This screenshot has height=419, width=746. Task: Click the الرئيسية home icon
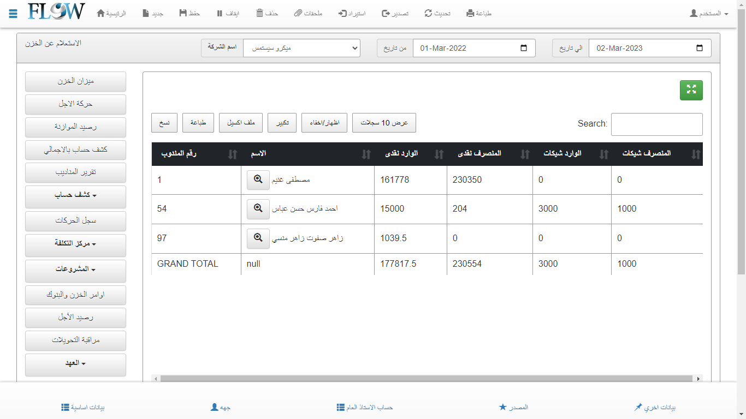tap(100, 13)
